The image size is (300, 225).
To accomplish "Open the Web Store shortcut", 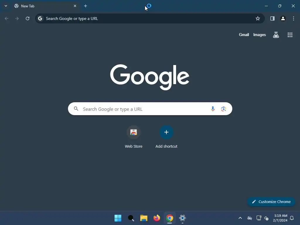I will point(134,137).
